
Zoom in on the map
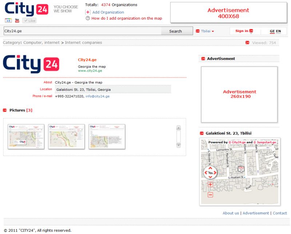pyautogui.click(x=210, y=185)
